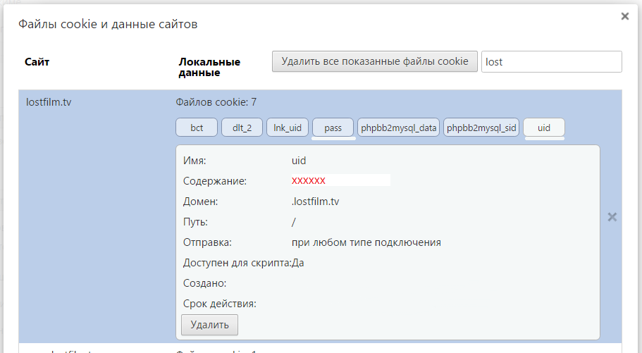The image size is (642, 353).
Task: Select the 'dlt_2' cookie chip
Action: pyautogui.click(x=242, y=128)
